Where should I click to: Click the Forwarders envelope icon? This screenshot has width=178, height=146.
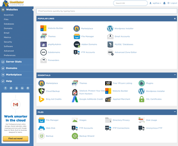pos(43,60)
